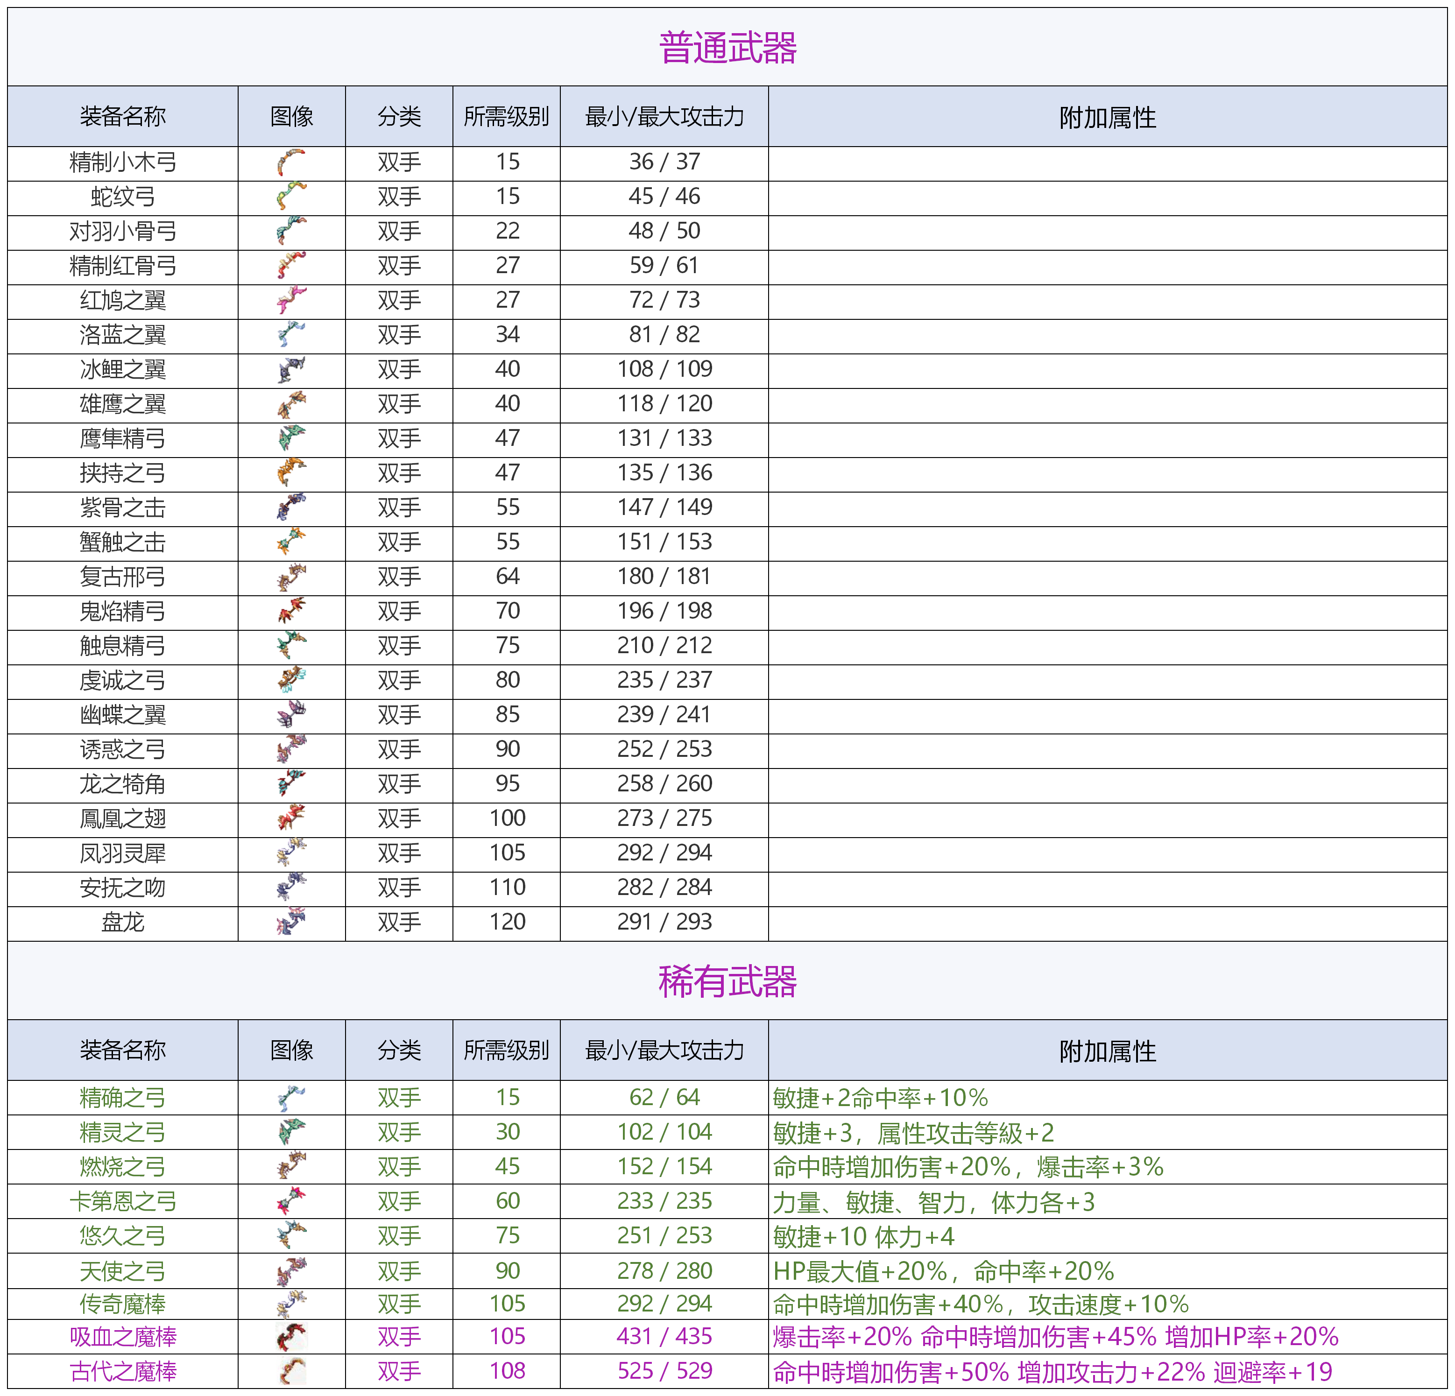Click 附加属性 header in 稀有武器 table

[1108, 1051]
